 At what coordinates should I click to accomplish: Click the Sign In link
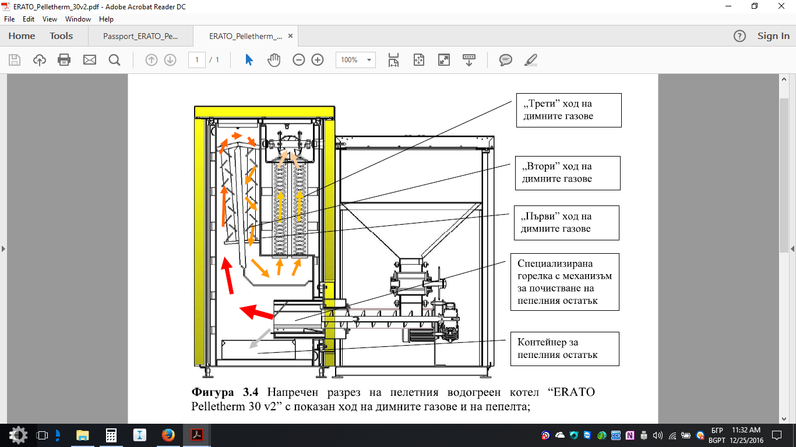tap(773, 36)
